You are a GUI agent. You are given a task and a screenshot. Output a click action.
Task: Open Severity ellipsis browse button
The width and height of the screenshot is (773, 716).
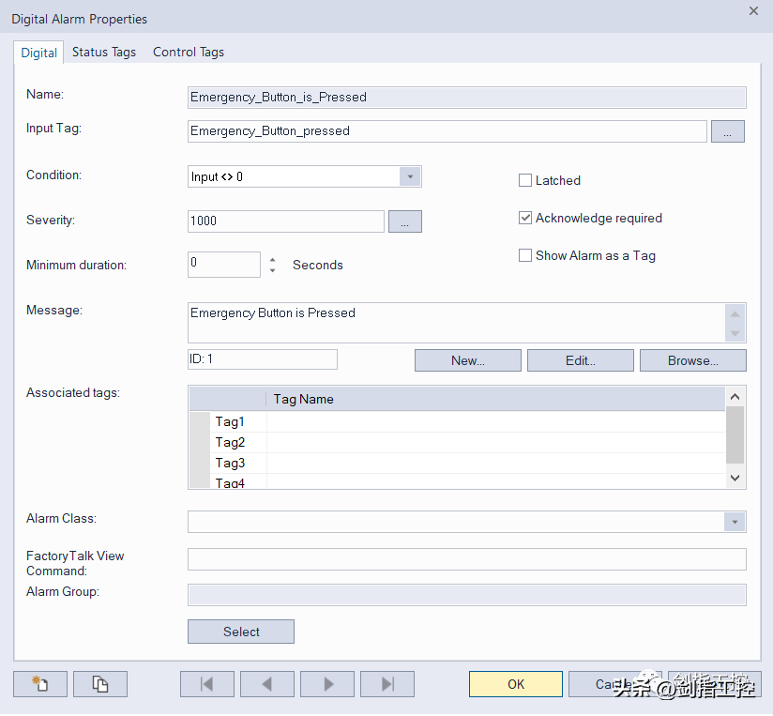pos(404,221)
